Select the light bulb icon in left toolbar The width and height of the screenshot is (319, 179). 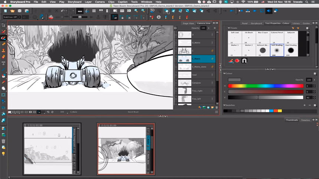coord(3,153)
